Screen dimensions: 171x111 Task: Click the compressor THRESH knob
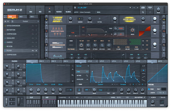[x=81, y=45]
